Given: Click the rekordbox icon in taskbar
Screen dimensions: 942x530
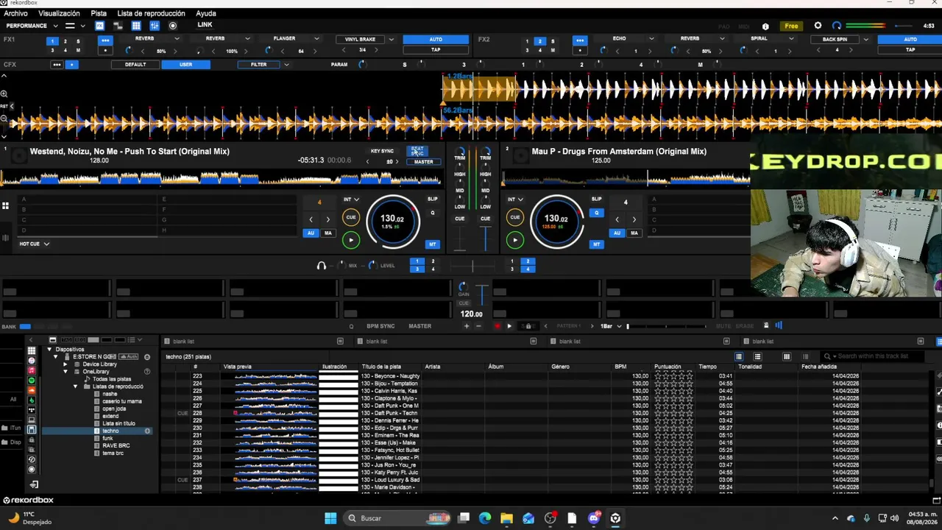Looking at the screenshot, I should (x=615, y=518).
